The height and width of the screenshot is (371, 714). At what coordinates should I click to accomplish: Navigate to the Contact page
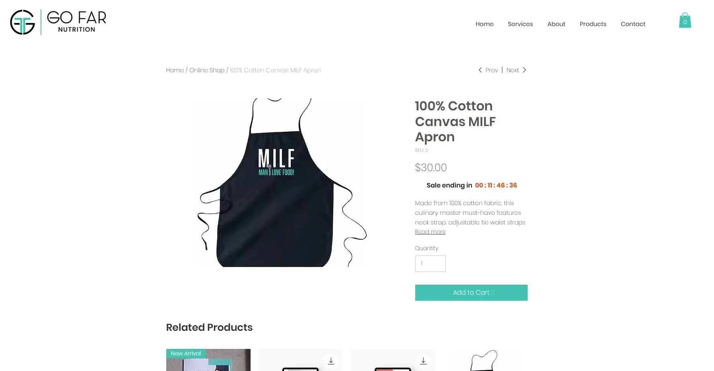(633, 24)
